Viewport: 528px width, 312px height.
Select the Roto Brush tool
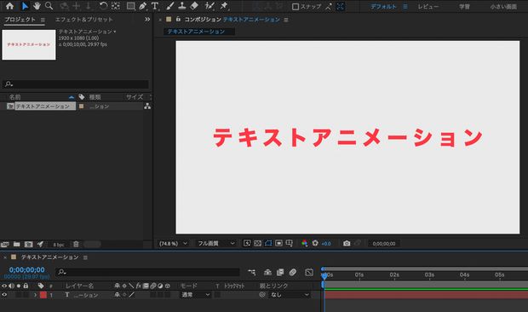coord(209,6)
